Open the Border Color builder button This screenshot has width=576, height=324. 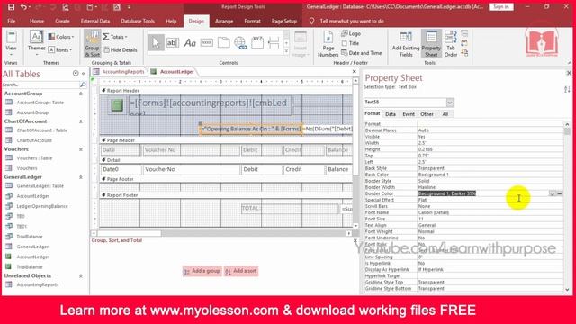tap(560, 193)
